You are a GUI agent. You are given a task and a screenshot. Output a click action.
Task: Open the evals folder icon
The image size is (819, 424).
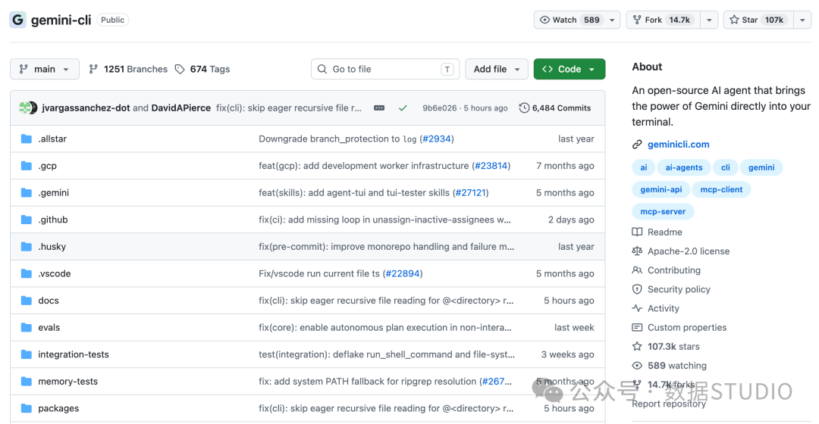click(26, 328)
